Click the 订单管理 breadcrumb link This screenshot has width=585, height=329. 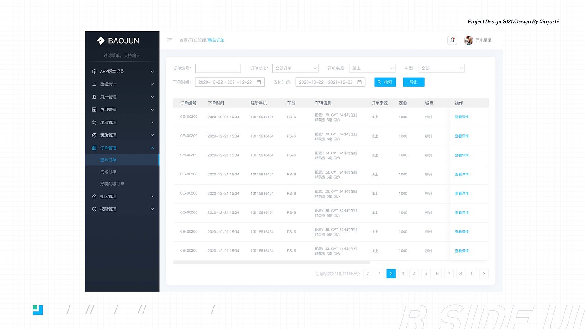coord(197,41)
